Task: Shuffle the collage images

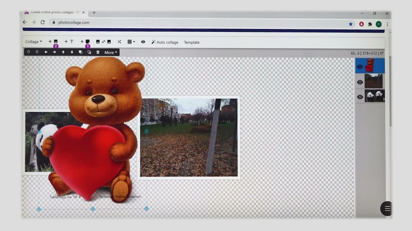Action: (119, 42)
